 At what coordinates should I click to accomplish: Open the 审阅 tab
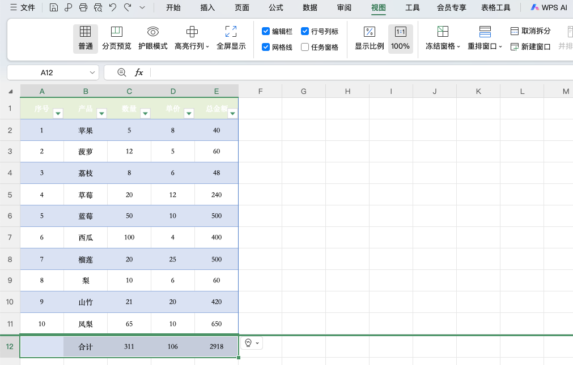click(344, 7)
